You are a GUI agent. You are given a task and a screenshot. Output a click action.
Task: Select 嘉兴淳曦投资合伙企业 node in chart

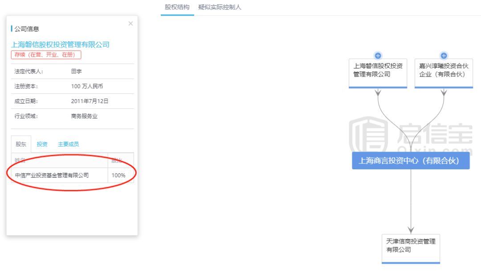[x=444, y=73]
